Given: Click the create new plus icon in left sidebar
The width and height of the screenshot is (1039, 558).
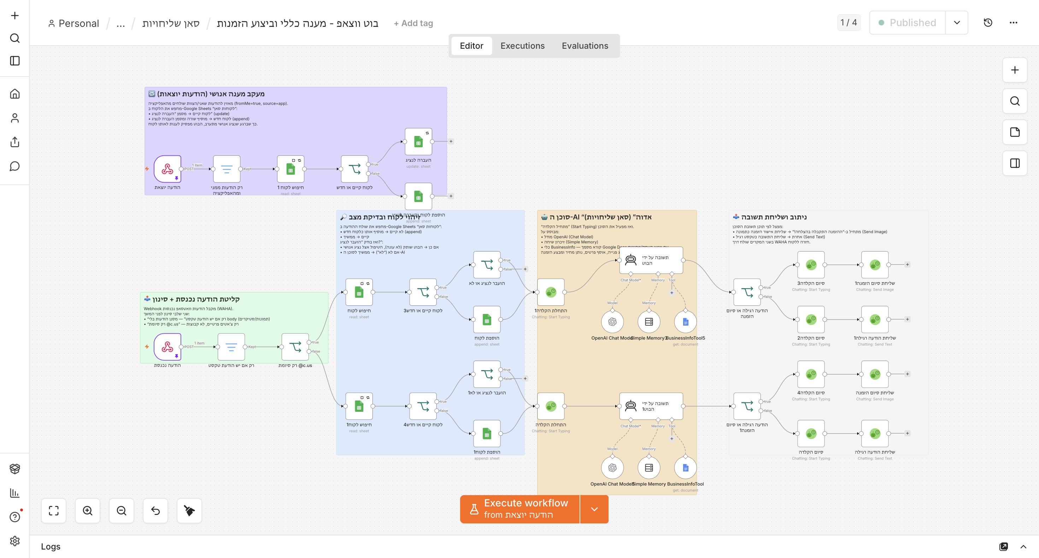Looking at the screenshot, I should click(15, 15).
